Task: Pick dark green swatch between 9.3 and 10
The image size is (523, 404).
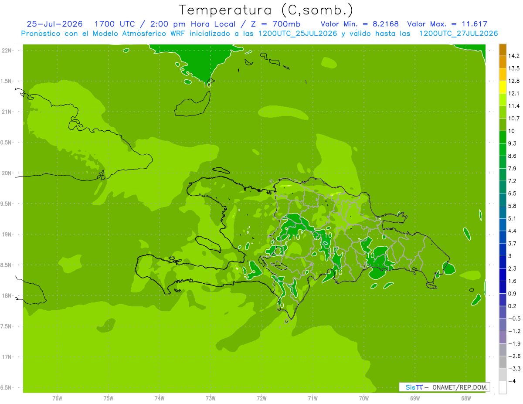Action: click(503, 137)
